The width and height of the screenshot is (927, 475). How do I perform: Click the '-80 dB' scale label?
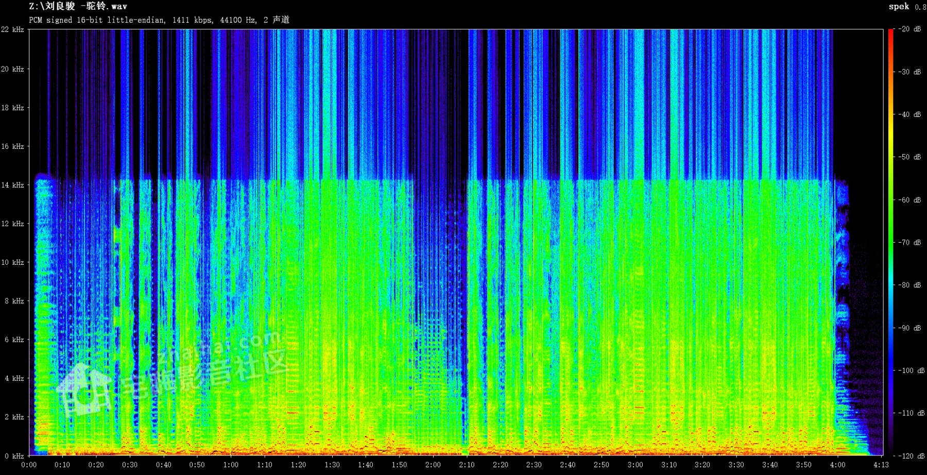point(909,285)
